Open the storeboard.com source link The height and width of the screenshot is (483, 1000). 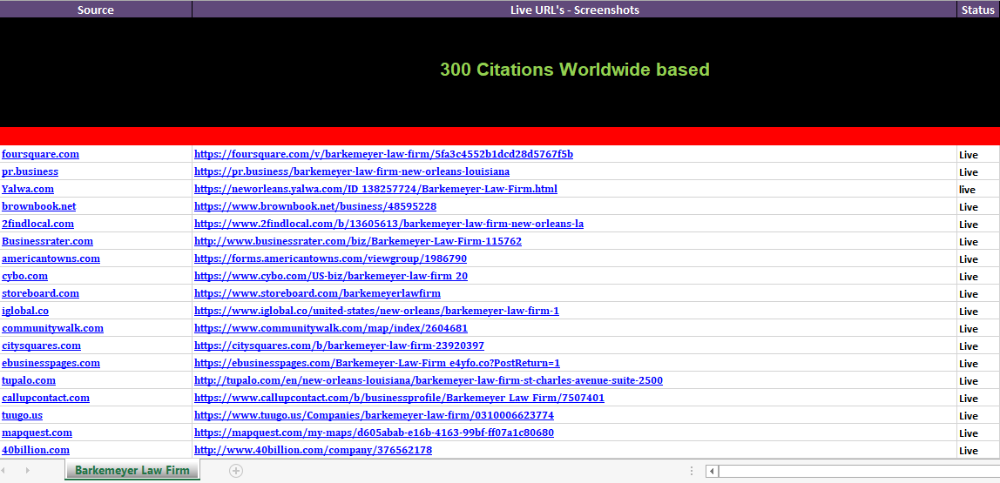point(40,293)
